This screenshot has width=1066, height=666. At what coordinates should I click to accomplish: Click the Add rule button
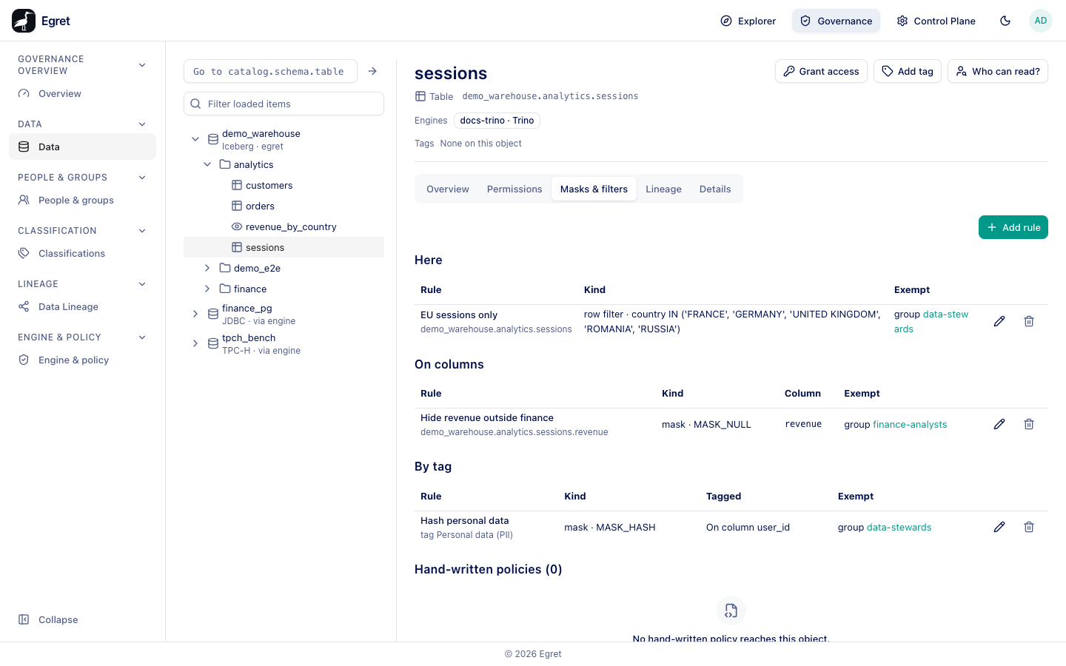1013,227
